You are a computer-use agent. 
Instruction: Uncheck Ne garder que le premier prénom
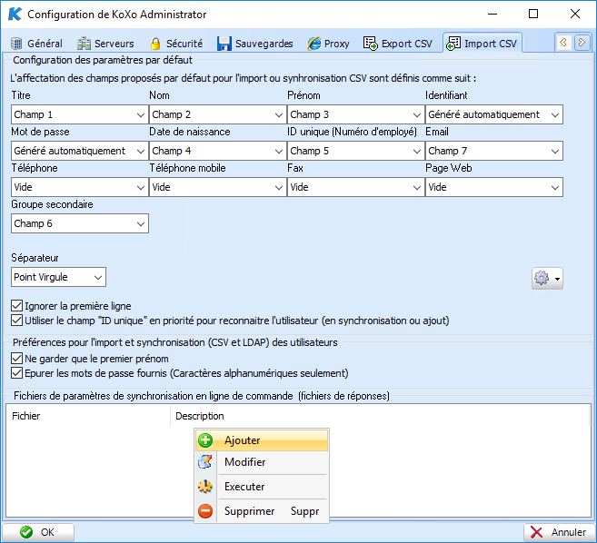pos(16,359)
